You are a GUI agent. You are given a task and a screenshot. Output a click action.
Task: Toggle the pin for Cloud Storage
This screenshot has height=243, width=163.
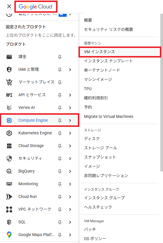click(x=60, y=146)
